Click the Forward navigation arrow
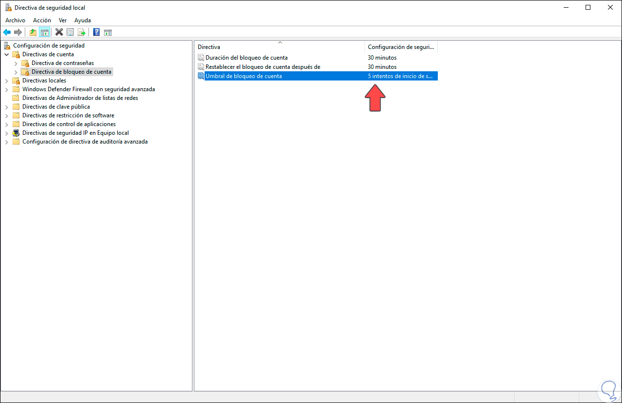Screen dimensions: 622x403 (18, 32)
